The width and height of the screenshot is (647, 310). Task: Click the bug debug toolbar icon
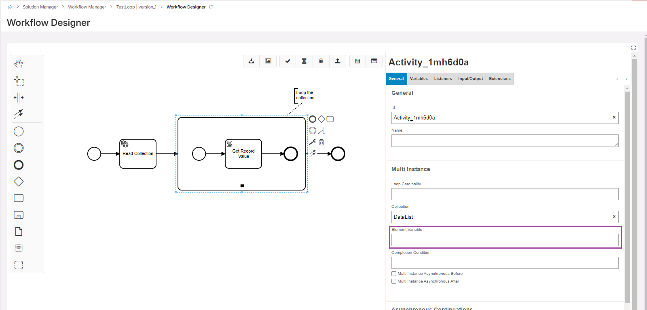pos(321,61)
